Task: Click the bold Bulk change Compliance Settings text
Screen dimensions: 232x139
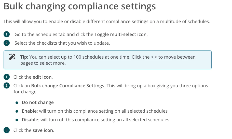Action: tap(68, 86)
